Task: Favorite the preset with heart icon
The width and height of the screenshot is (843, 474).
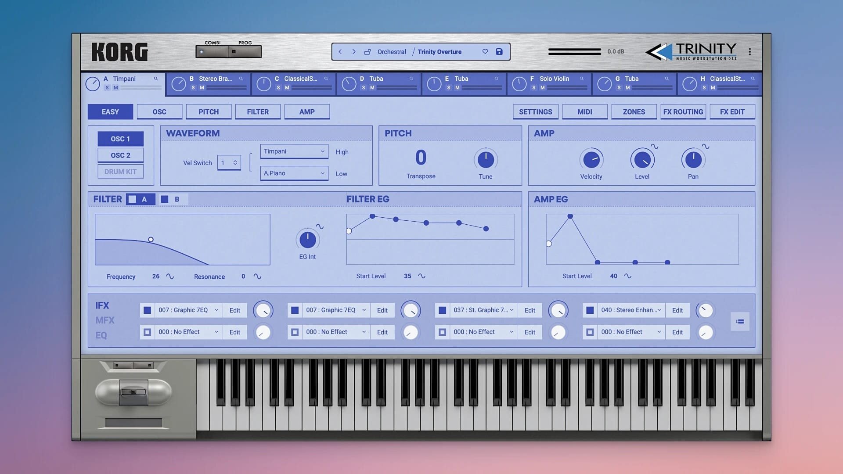Action: pyautogui.click(x=485, y=52)
